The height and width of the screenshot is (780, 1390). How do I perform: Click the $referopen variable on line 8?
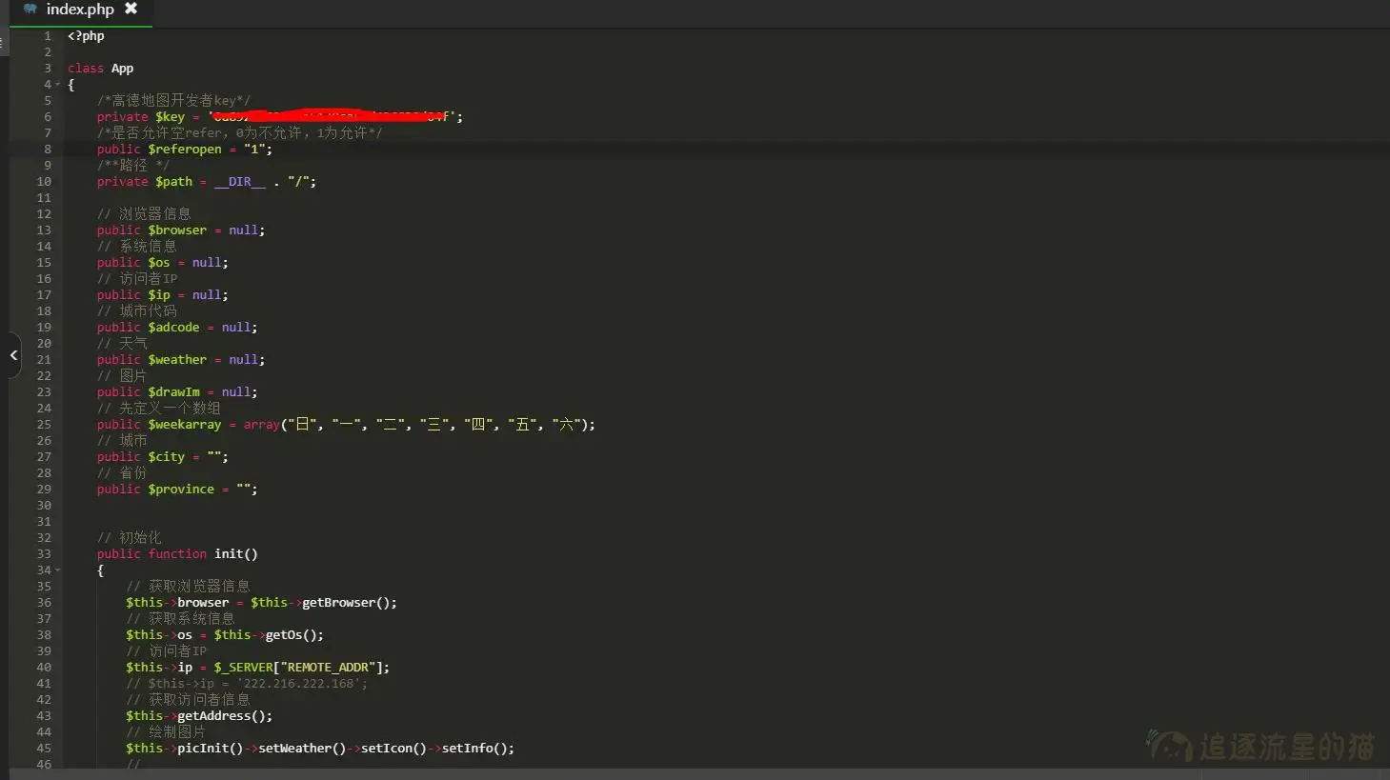(185, 150)
